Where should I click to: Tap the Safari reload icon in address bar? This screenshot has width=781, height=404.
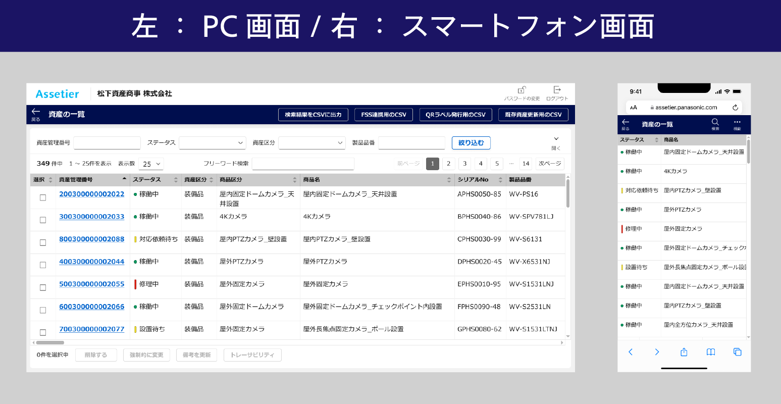[735, 108]
